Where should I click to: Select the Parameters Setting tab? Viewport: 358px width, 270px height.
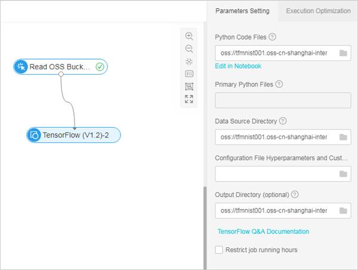point(242,11)
